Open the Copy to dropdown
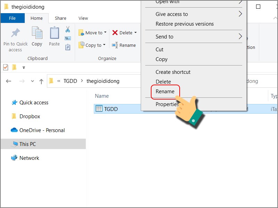This screenshot has width=278, height=208. [92, 45]
